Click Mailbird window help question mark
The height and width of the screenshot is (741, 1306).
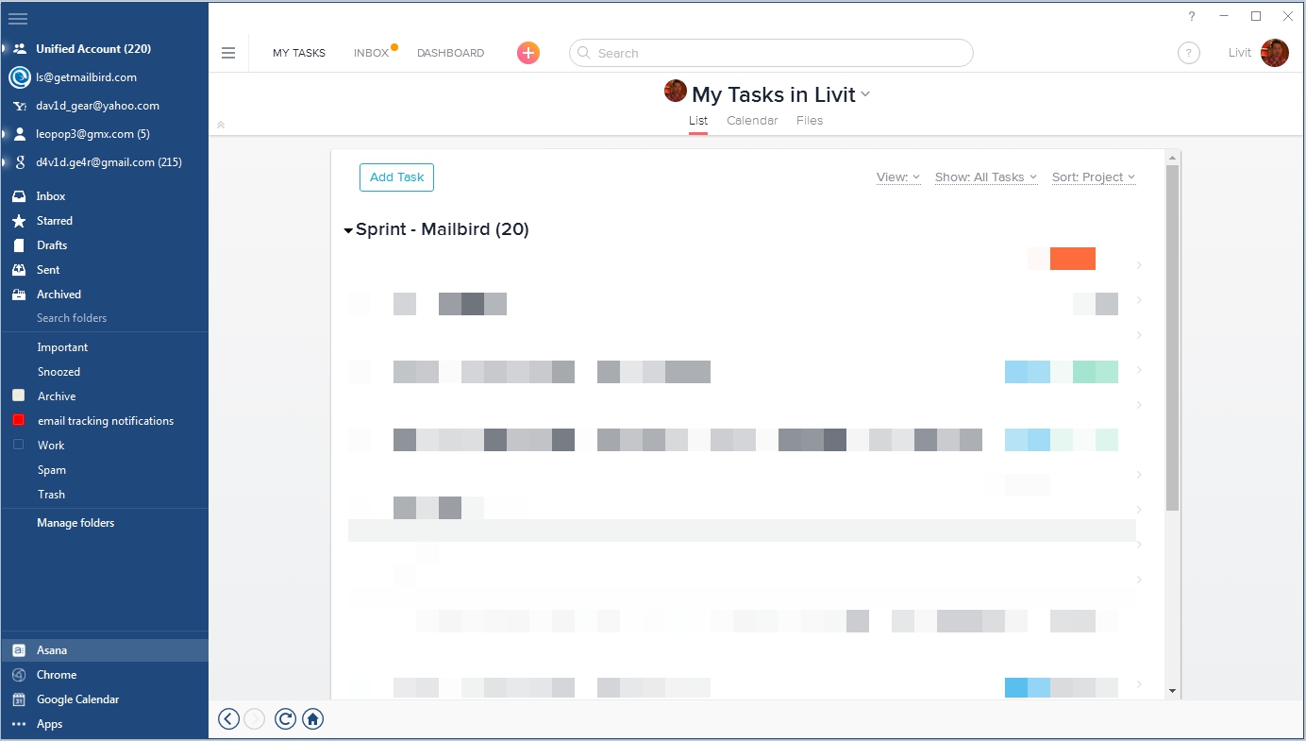(1192, 16)
